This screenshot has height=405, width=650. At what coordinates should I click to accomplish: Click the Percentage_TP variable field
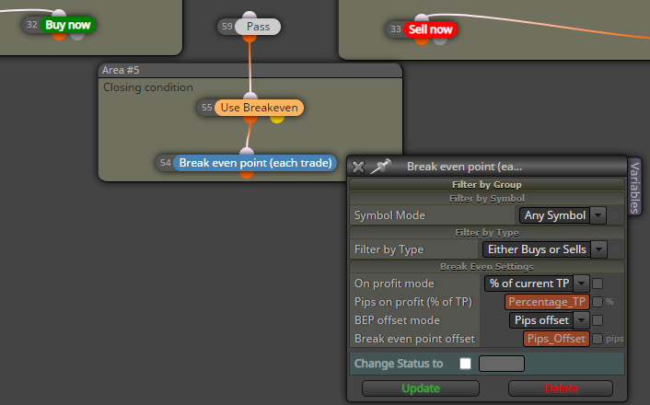(x=547, y=302)
